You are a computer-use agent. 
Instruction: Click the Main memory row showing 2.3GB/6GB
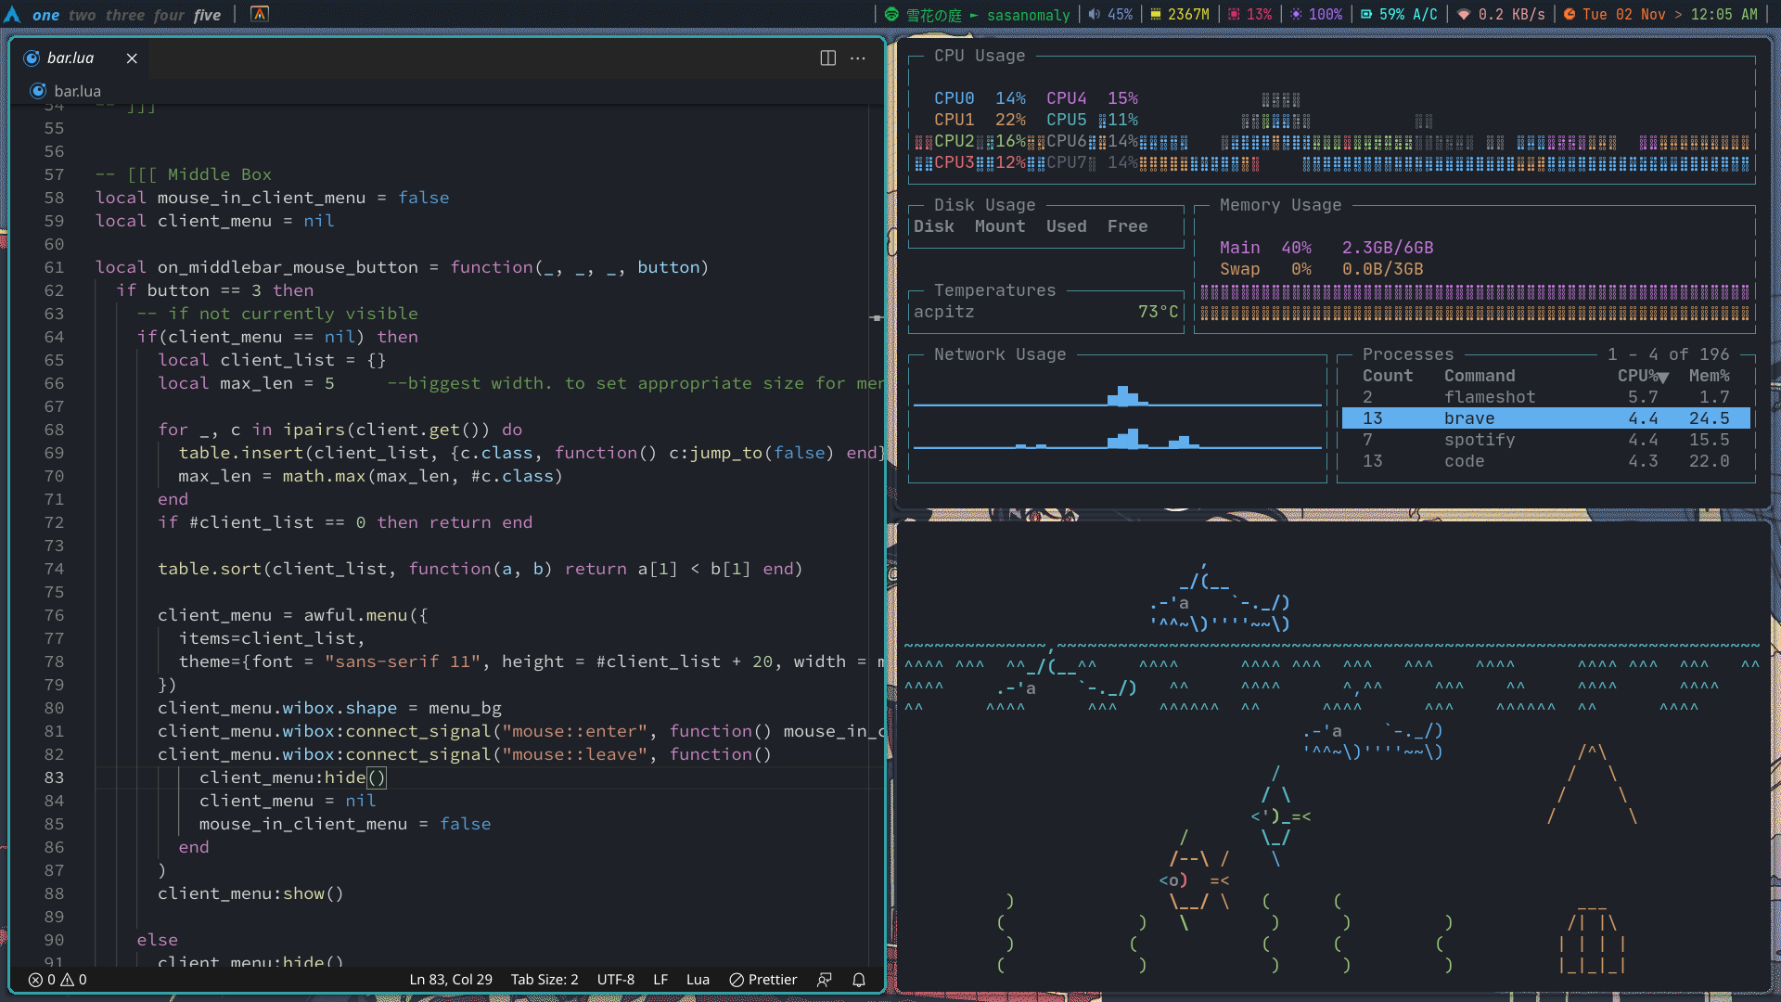pyautogui.click(x=1326, y=248)
